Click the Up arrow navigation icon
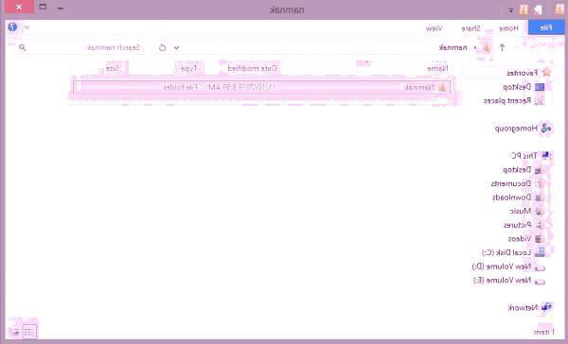Image resolution: width=568 pixels, height=344 pixels. point(502,47)
